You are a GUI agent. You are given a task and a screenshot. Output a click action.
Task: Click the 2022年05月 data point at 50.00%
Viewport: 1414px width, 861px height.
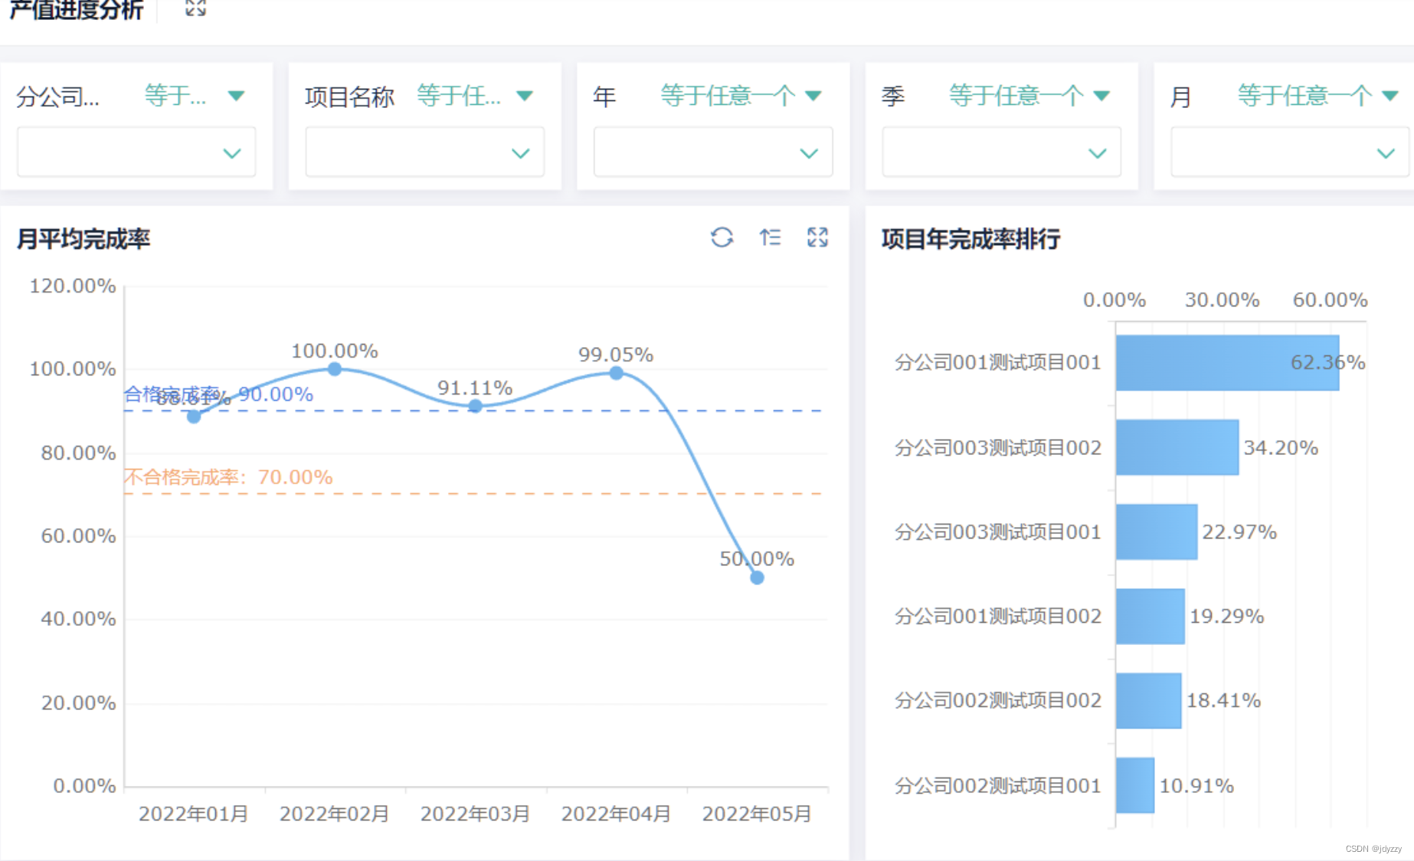[x=757, y=578]
